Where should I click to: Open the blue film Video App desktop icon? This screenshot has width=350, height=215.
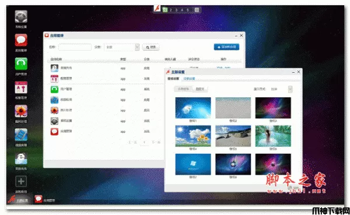point(21,135)
